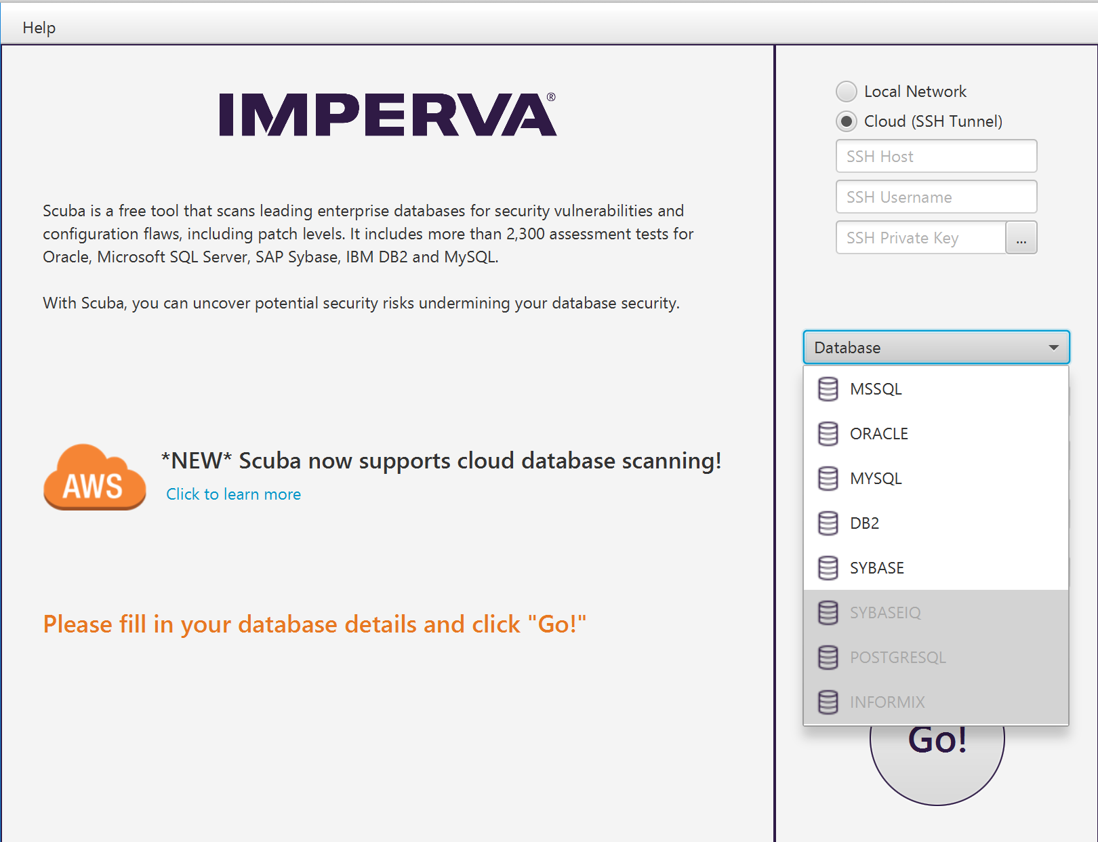Click the SSH Host input field
Viewport: 1098px width, 842px height.
(x=936, y=157)
